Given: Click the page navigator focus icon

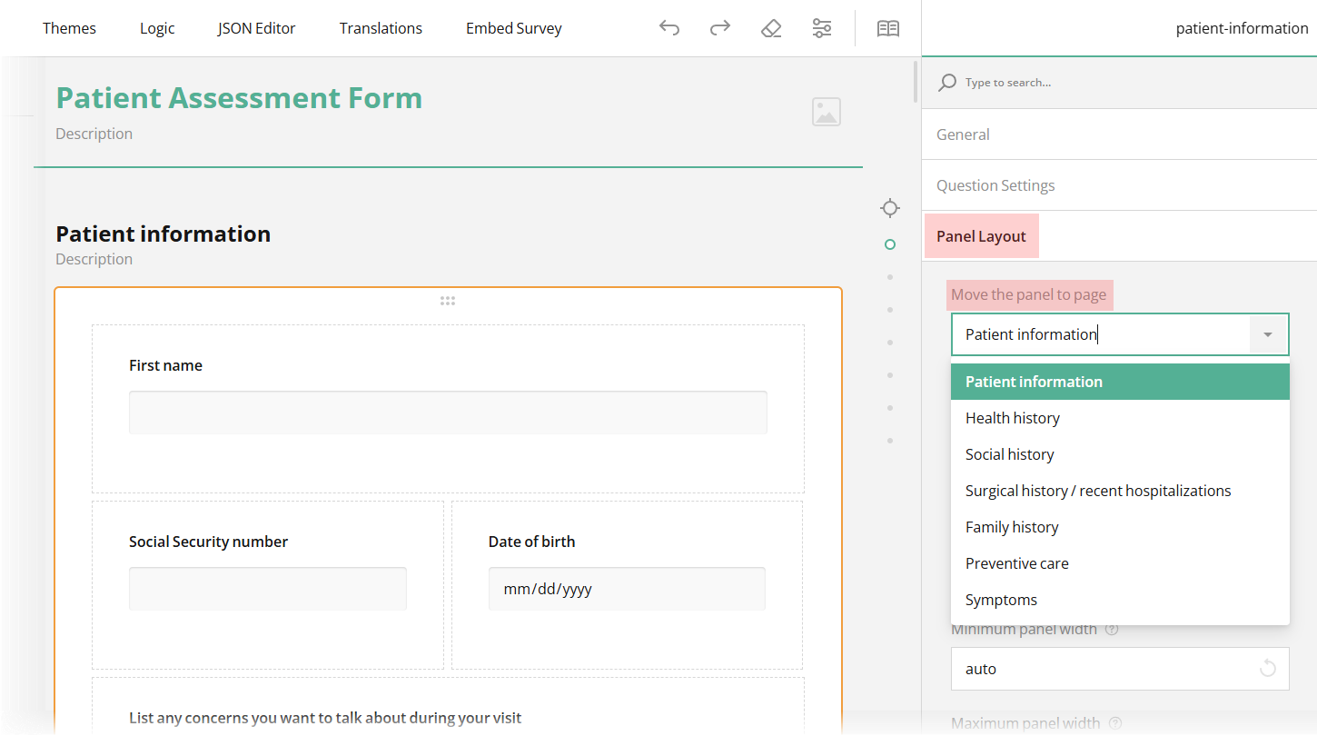Looking at the screenshot, I should tap(890, 207).
